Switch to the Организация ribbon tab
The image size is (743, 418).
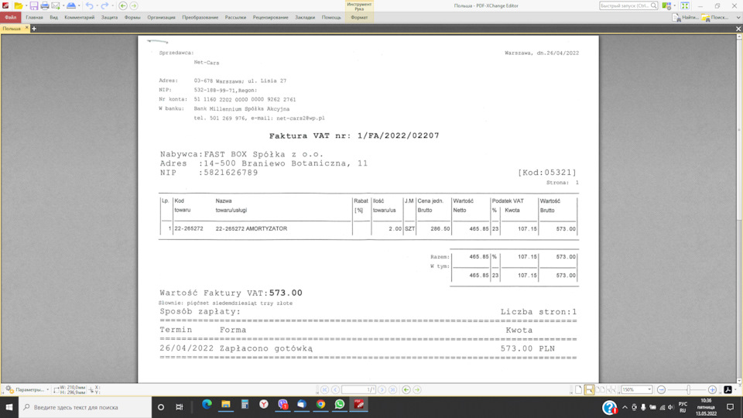point(161,18)
